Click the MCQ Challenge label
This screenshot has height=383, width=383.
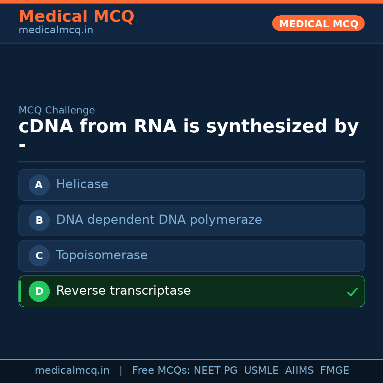57,110
